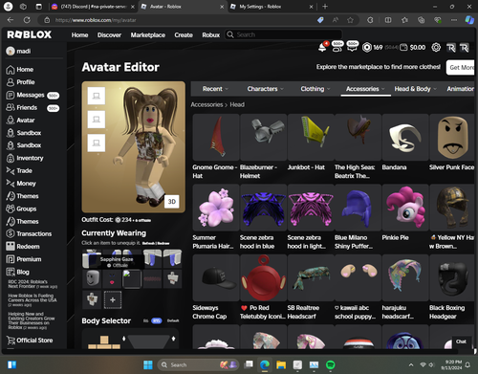Open Groups in the left sidebar
This screenshot has height=374, width=478.
21,209
